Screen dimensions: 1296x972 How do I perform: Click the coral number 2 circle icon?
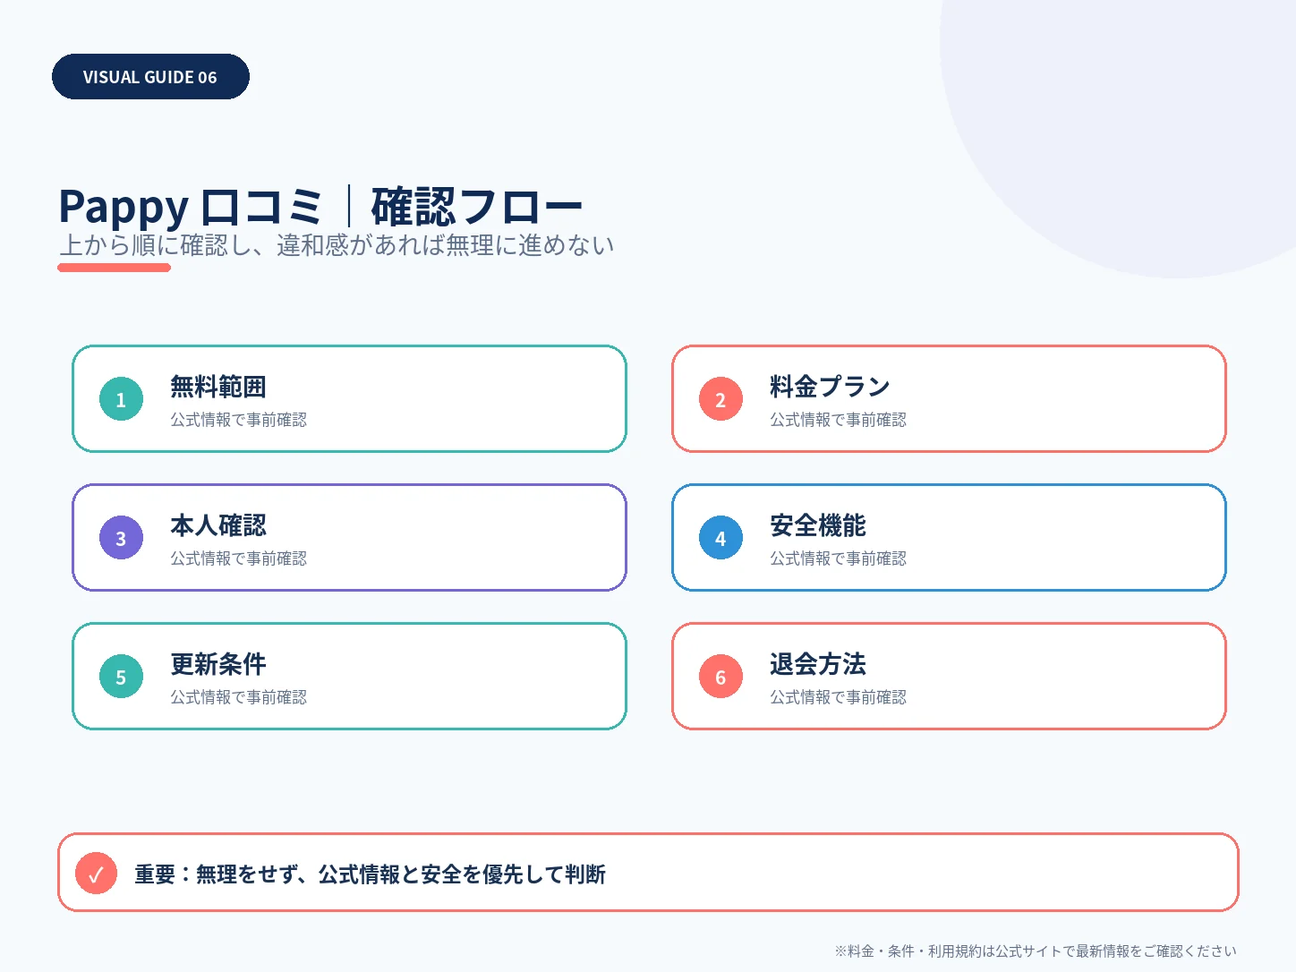[720, 399]
